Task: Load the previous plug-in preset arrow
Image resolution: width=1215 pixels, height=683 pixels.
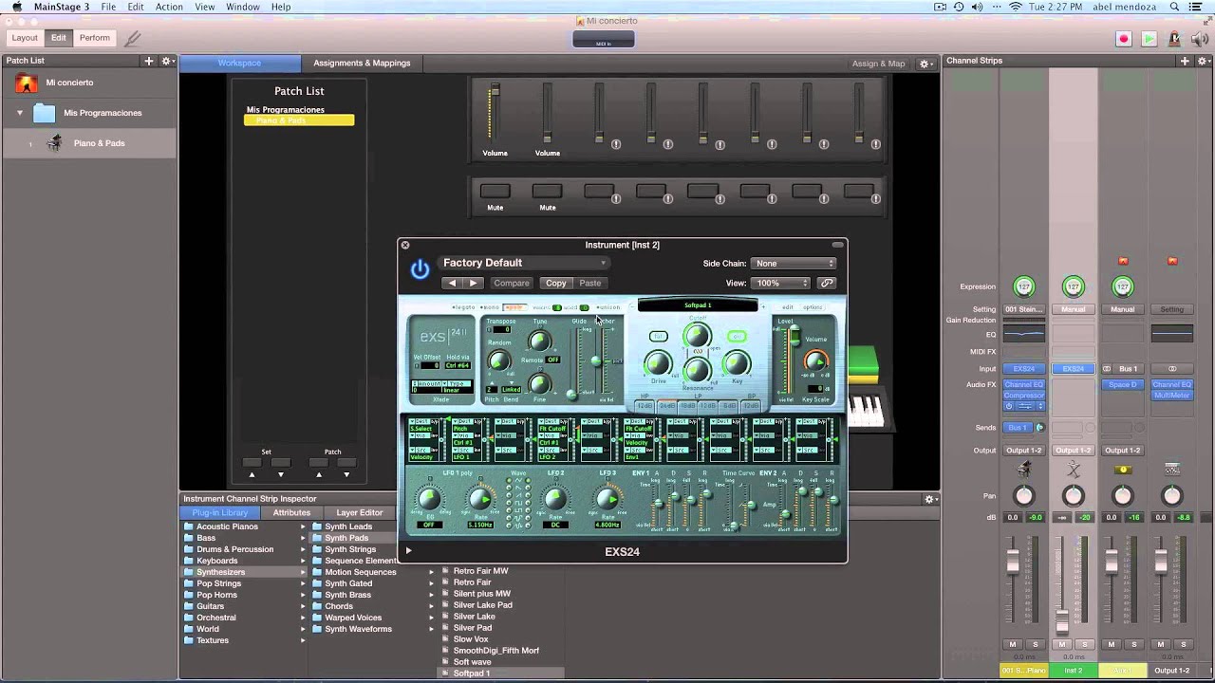Action: point(452,283)
